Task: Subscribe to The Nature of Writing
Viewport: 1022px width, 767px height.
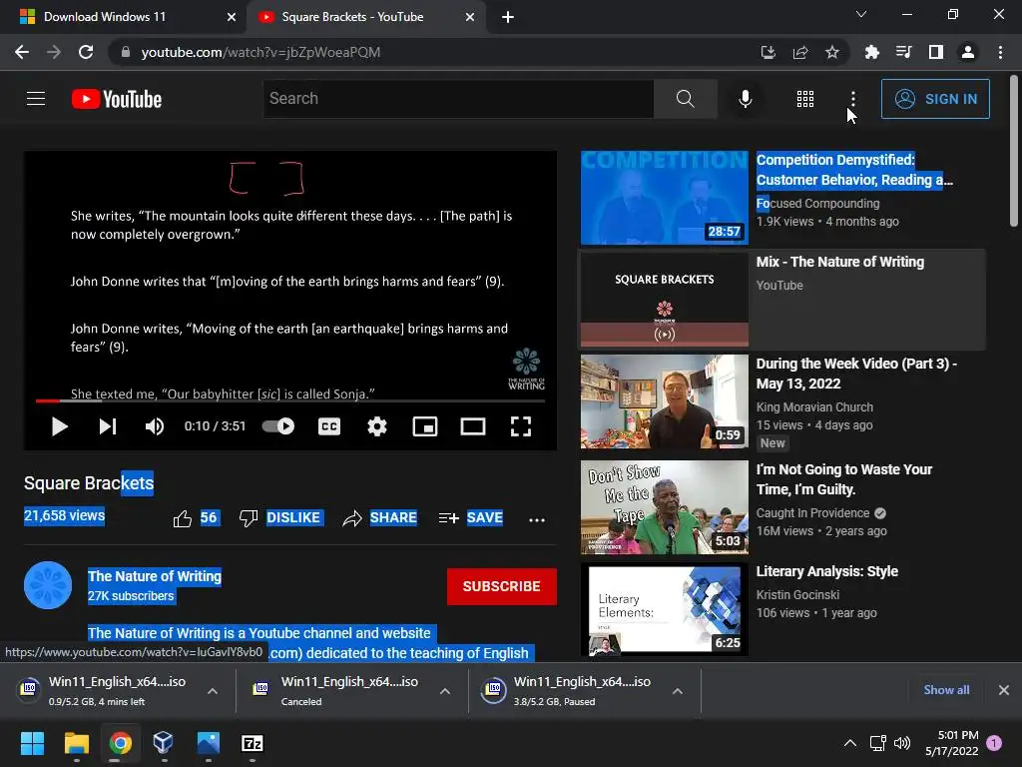Action: click(501, 586)
